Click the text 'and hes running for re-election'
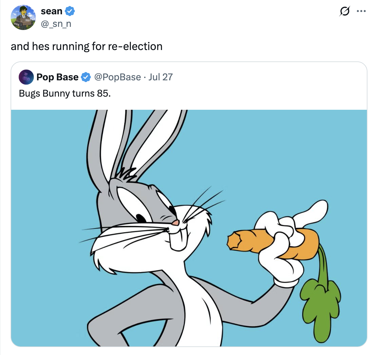374x355 pixels. pos(87,46)
